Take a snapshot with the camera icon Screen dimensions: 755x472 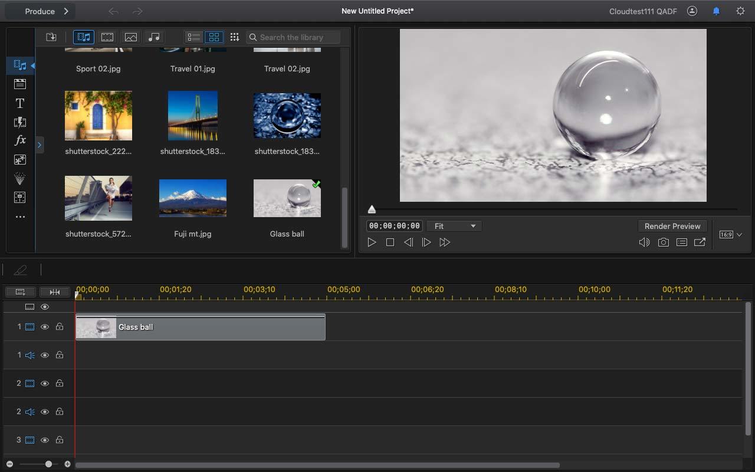point(663,242)
